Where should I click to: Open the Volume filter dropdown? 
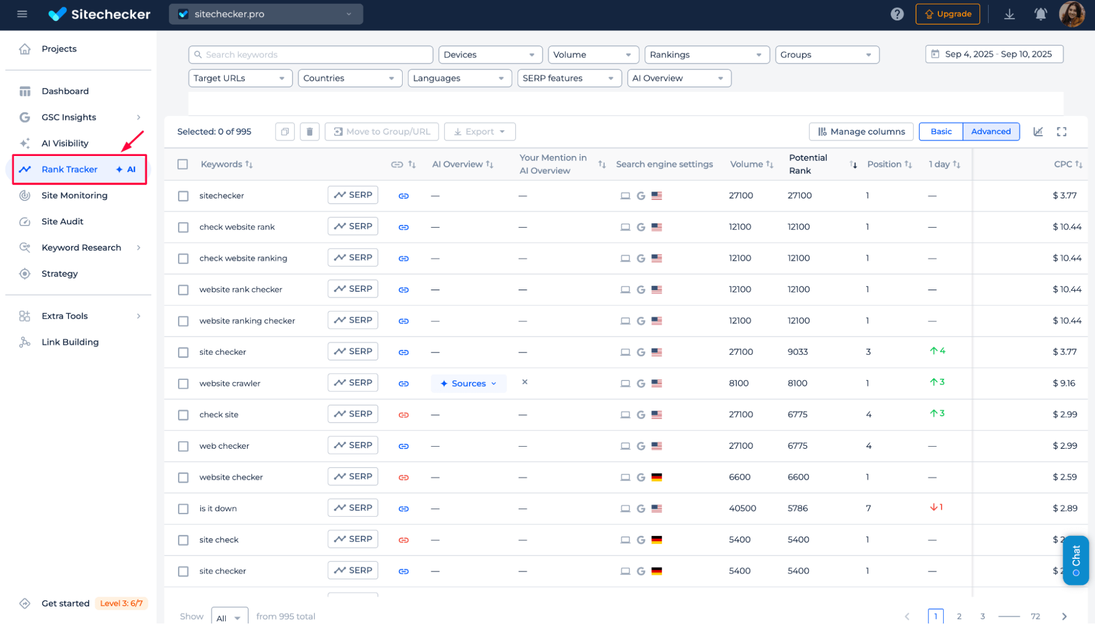593,55
